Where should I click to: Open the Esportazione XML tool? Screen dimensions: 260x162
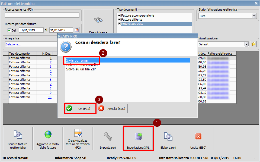(x=138, y=138)
